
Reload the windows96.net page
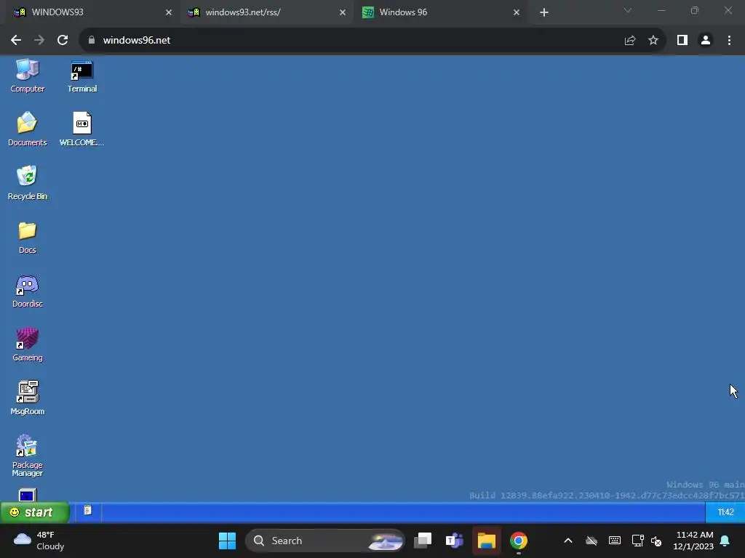pyautogui.click(x=63, y=41)
